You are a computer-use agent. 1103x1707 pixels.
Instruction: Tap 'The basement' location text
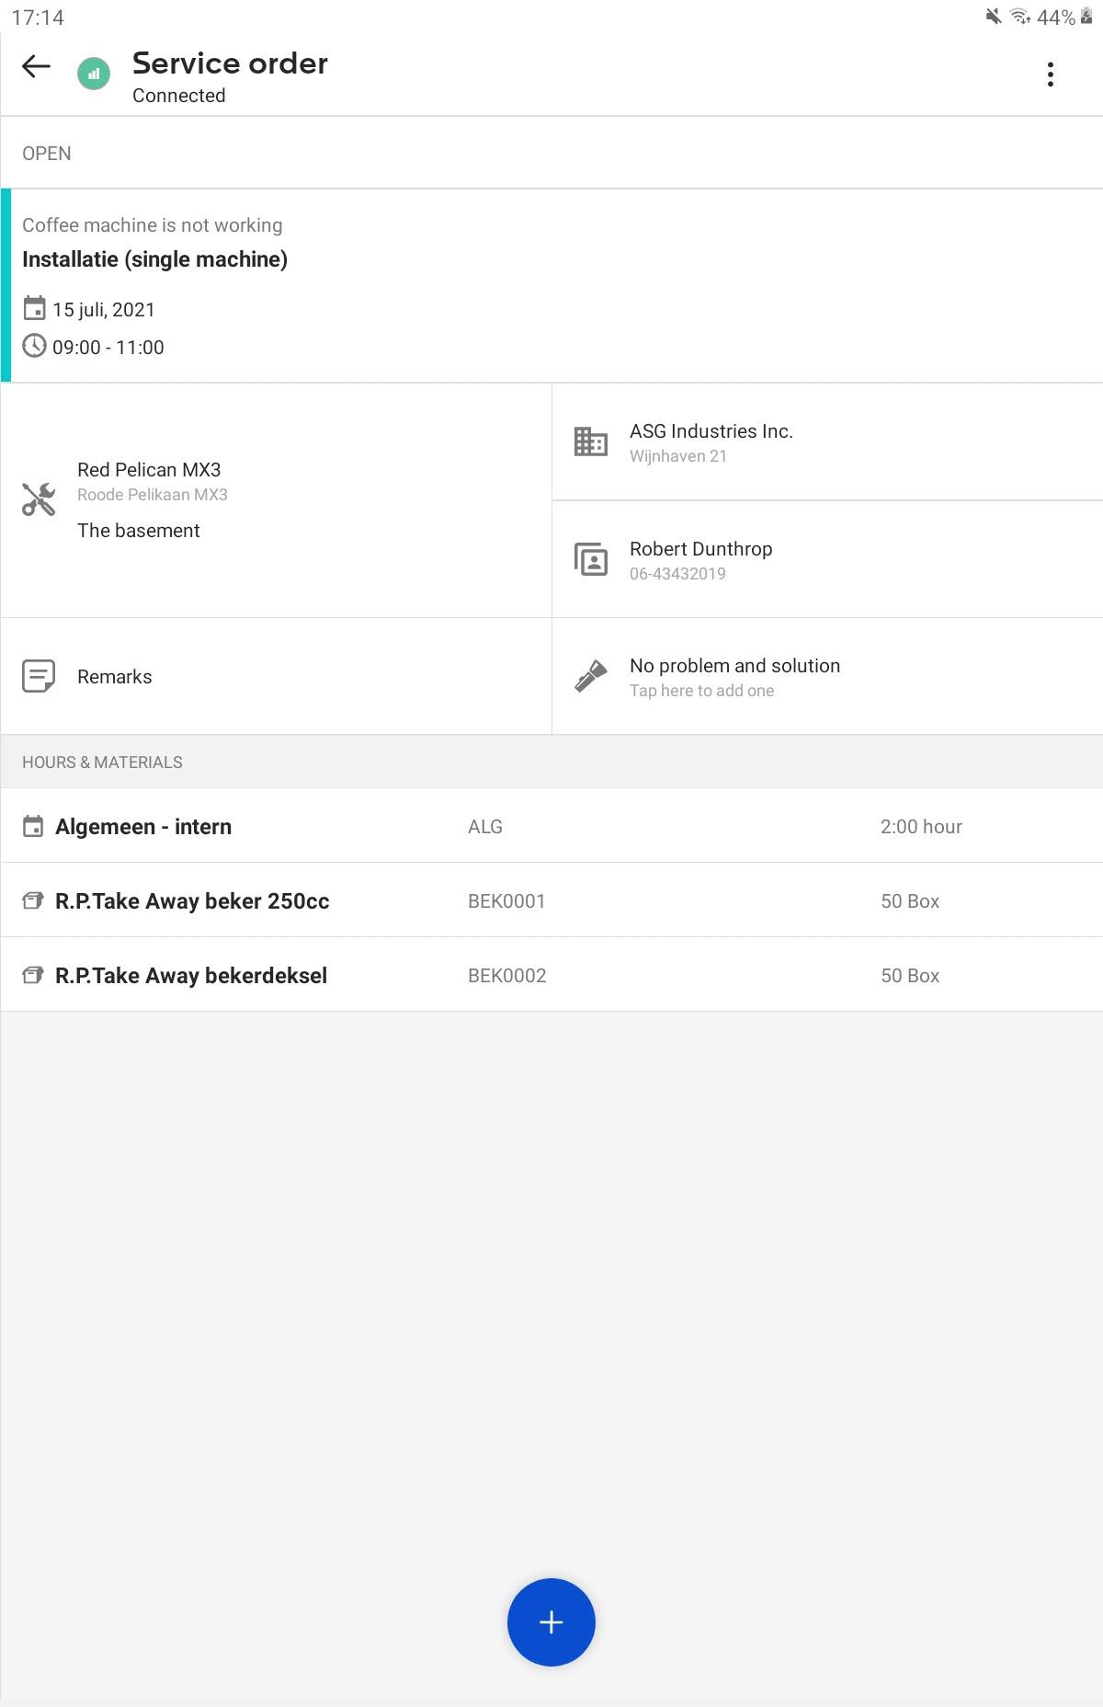[138, 531]
